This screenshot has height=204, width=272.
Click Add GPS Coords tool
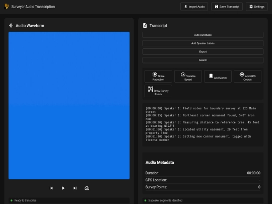pos(247,77)
